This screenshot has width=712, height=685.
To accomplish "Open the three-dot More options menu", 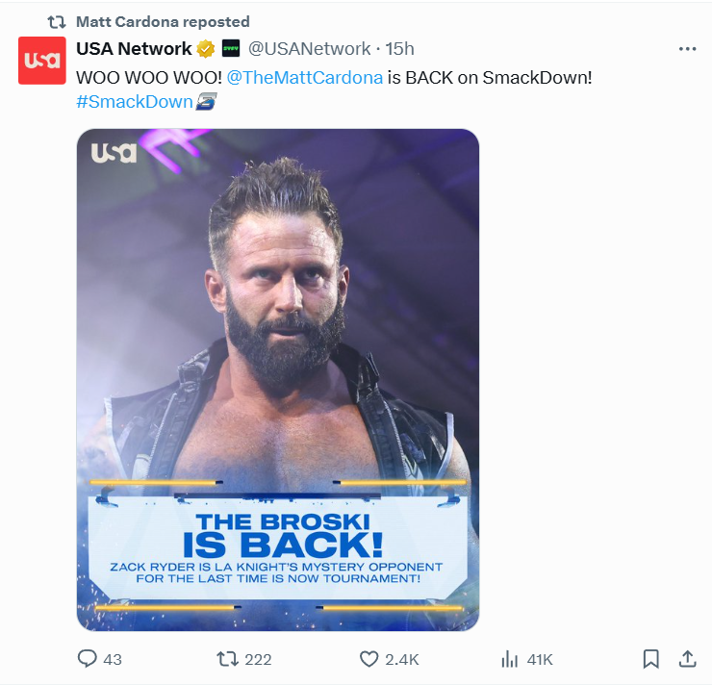I will 687,49.
